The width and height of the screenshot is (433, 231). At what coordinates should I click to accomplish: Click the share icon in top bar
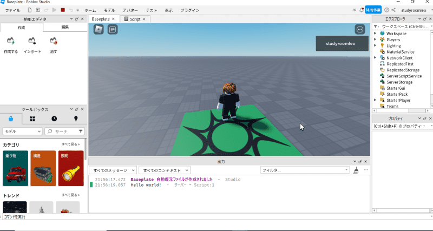point(393,10)
